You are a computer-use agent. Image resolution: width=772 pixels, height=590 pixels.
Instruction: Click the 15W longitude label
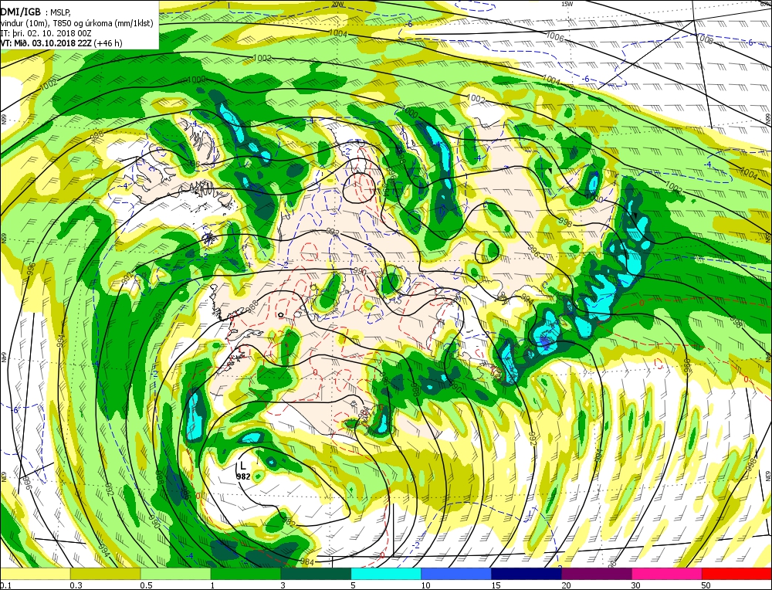point(567,4)
